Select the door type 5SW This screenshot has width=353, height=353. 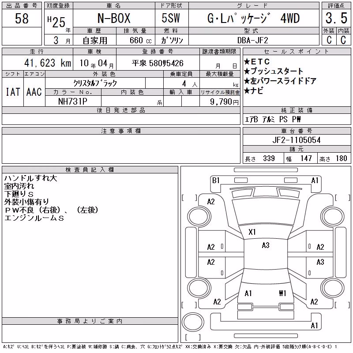[171, 18]
